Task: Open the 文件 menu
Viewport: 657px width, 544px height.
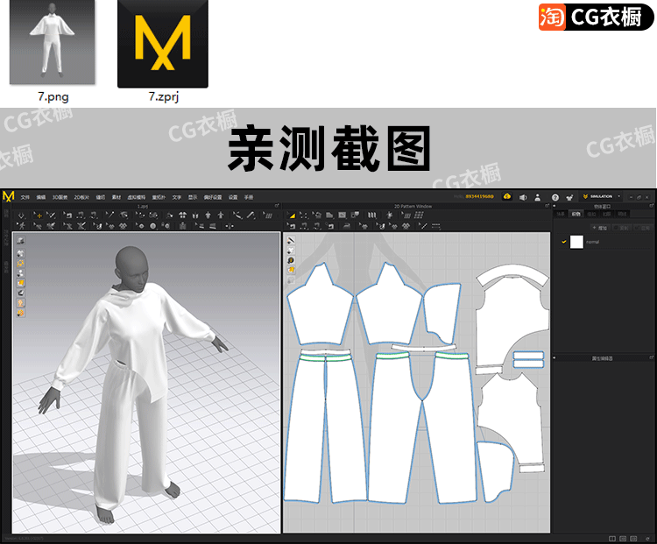Action: pyautogui.click(x=25, y=197)
